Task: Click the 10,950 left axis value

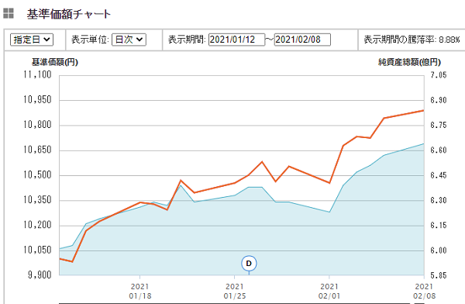Action: click(37, 100)
